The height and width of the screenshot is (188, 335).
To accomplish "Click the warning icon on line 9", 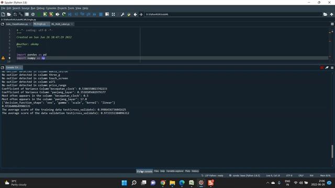I will tap(3, 58).
